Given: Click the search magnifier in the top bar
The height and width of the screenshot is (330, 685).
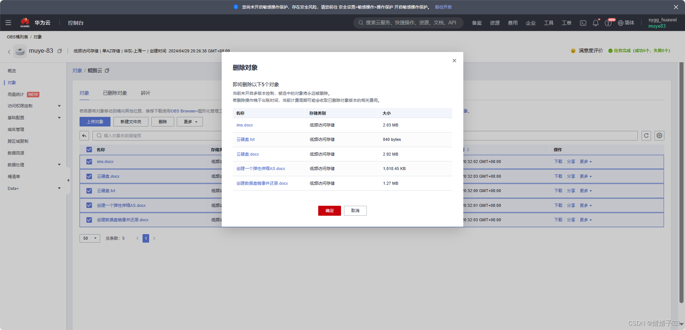Looking at the screenshot, I should coord(361,23).
